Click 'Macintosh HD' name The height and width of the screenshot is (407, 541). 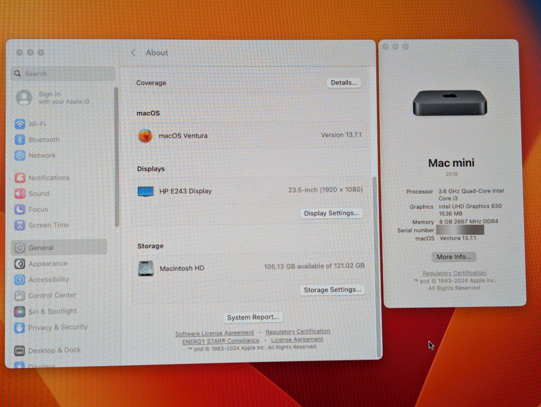coord(182,269)
